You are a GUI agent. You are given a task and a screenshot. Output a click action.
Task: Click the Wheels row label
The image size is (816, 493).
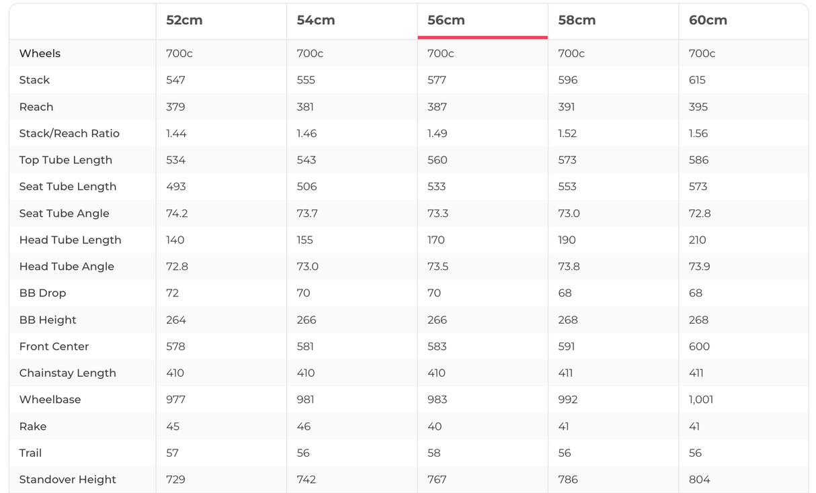[x=40, y=54]
